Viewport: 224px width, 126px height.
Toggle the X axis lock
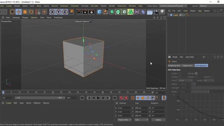coord(52,12)
